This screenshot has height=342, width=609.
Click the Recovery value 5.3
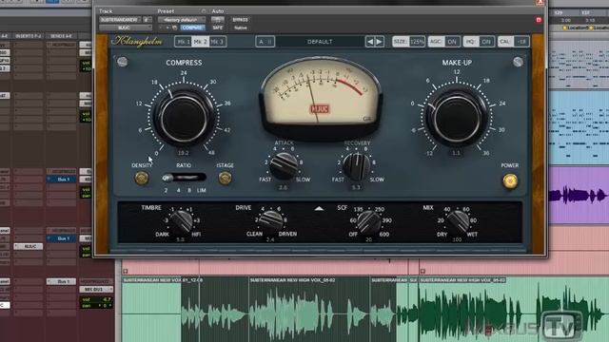coord(356,187)
